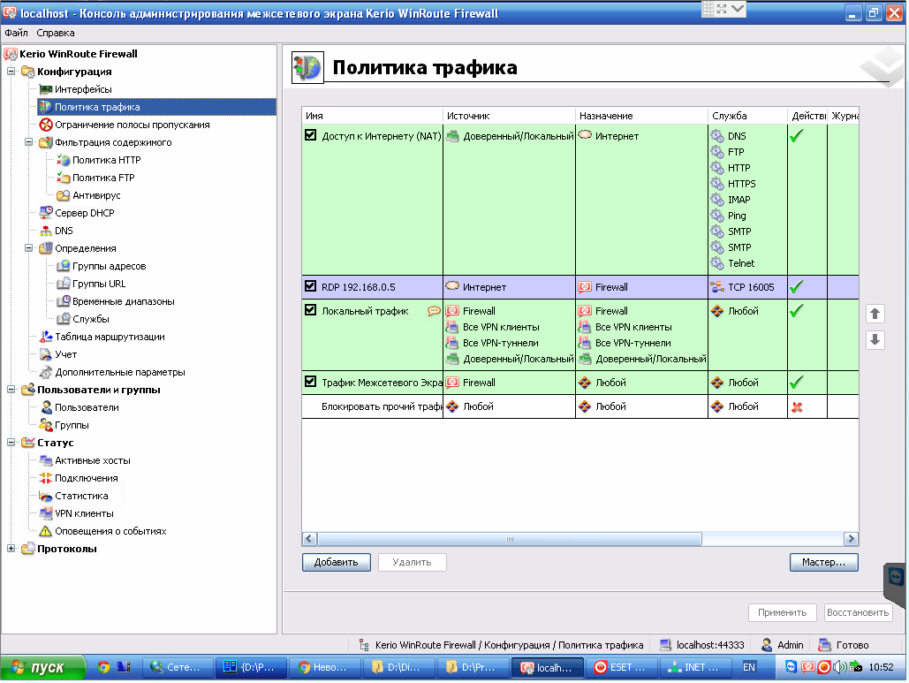This screenshot has height=683, width=909.
Task: Click the Интерфейсы icon in the tree
Action: (x=46, y=89)
